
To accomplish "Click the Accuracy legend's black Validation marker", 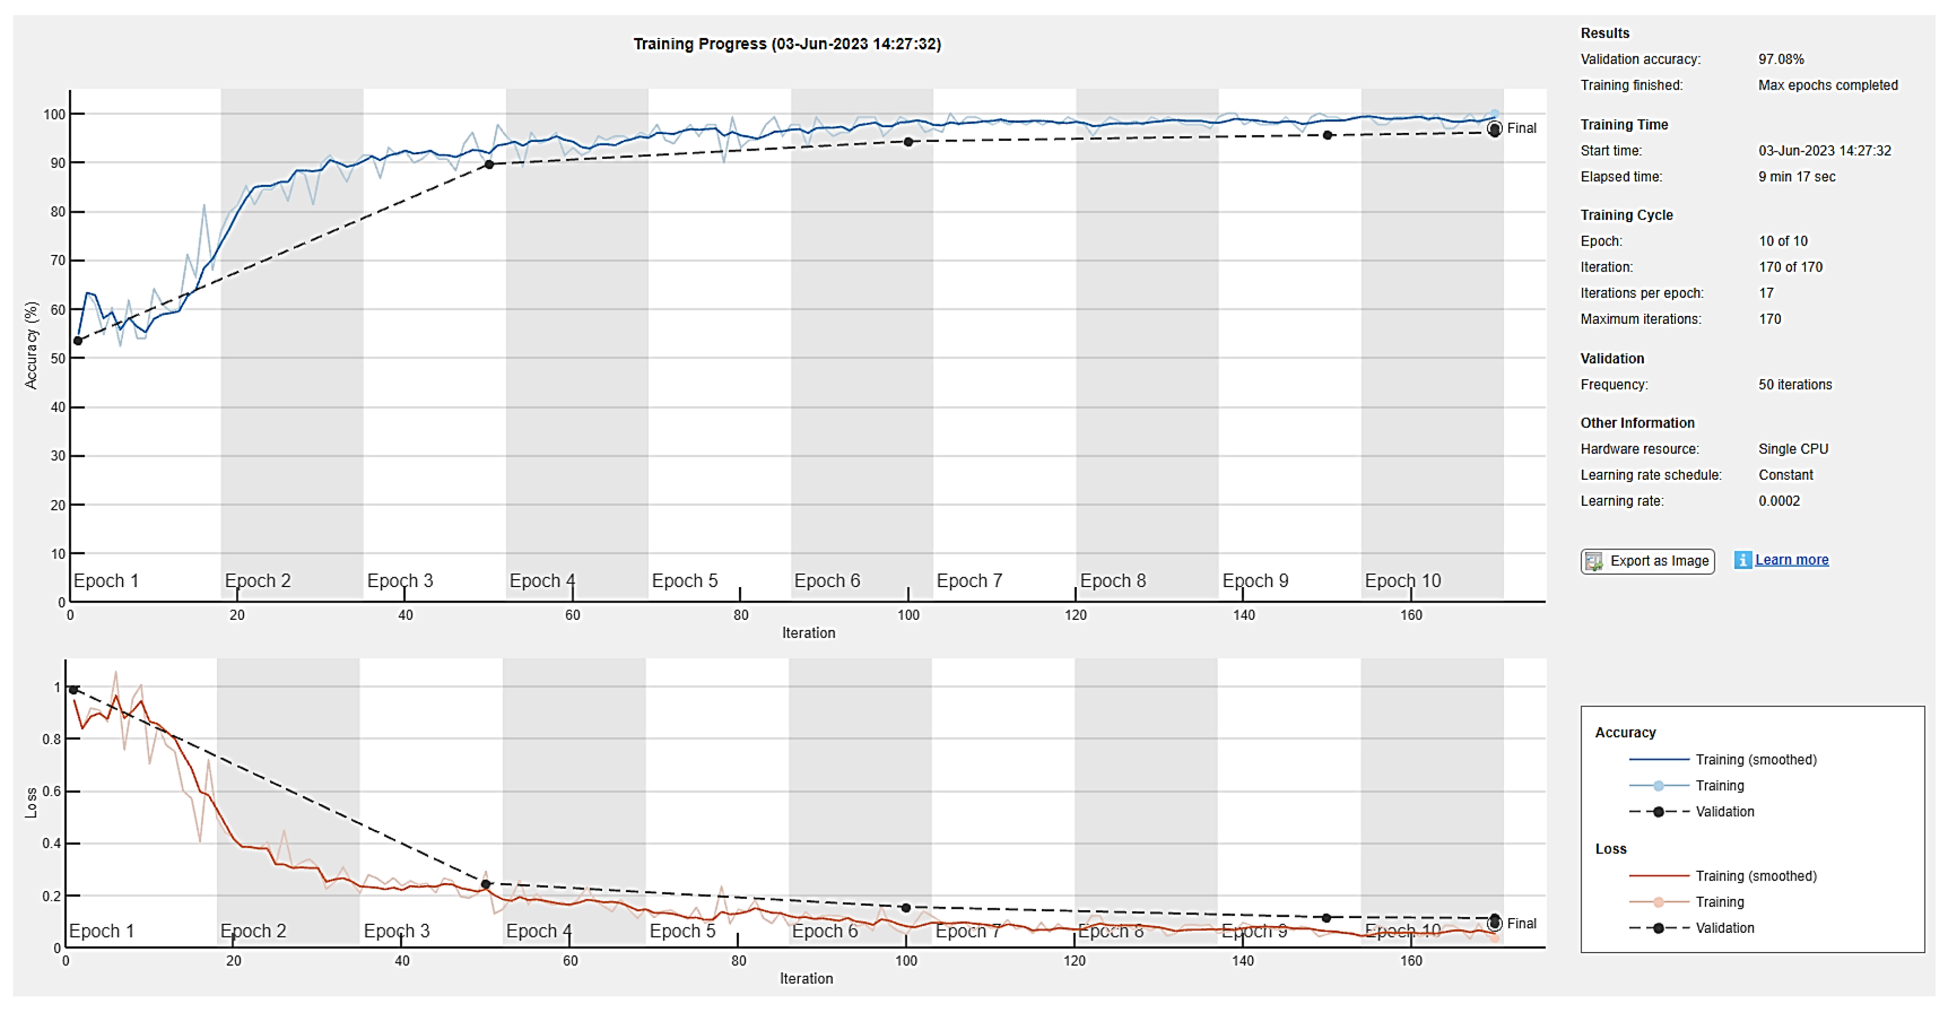I will [x=1658, y=812].
